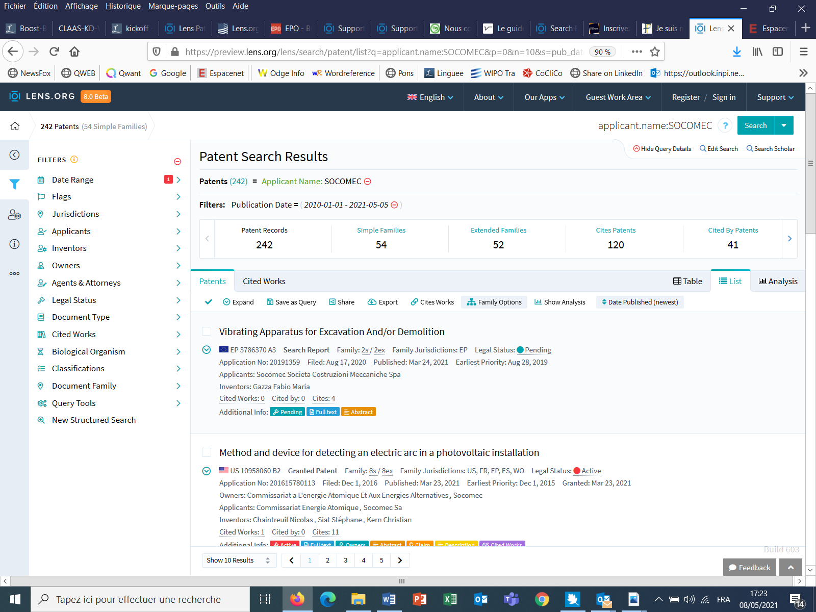Open the Show 10 Results dropdown
This screenshot has width=816, height=612.
pos(239,560)
